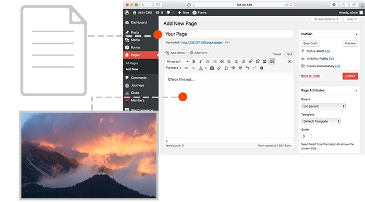Align text right
The width and height of the screenshot is (365, 202).
[244, 61]
